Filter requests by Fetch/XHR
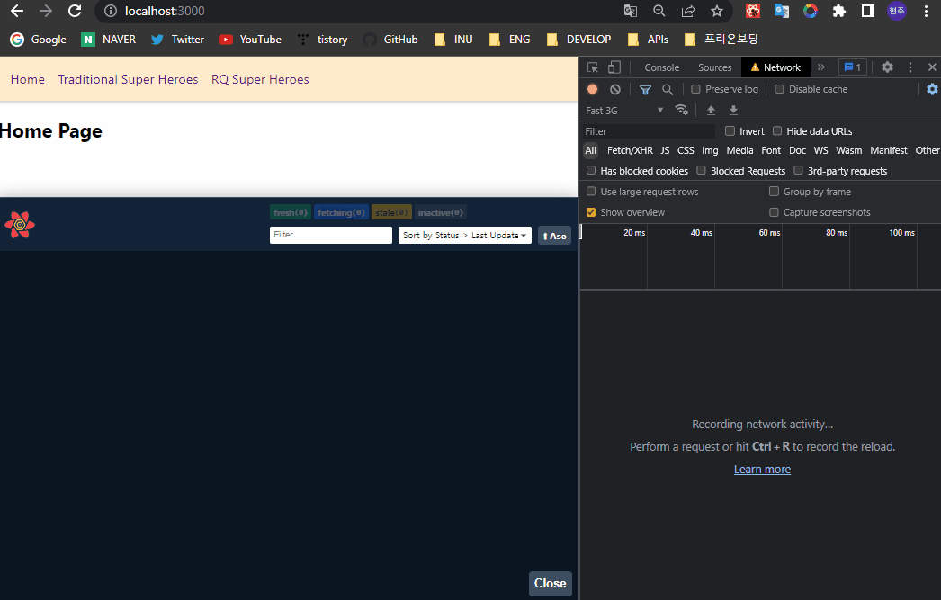 coord(630,150)
